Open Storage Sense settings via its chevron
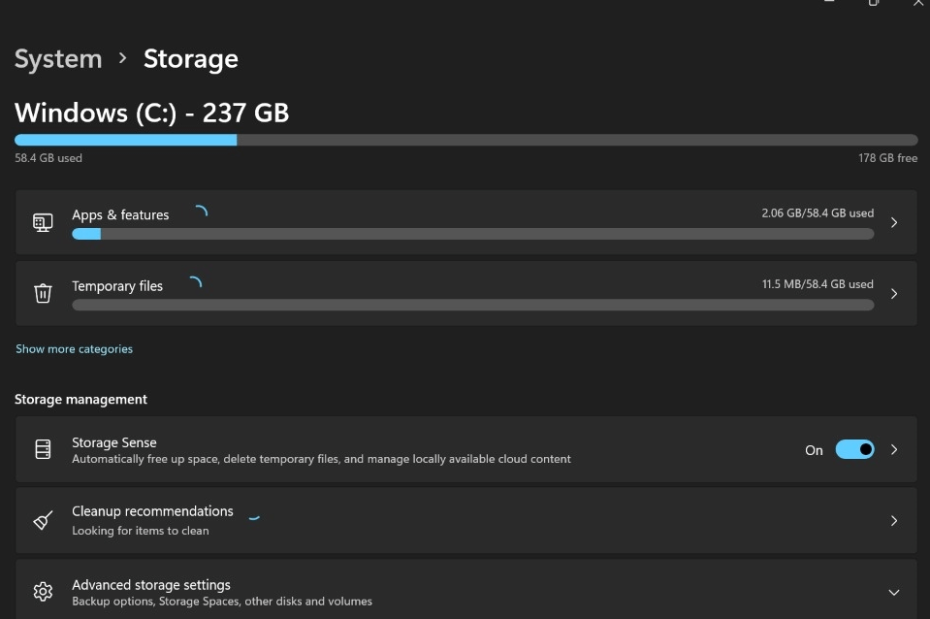Screen dimensions: 930x619 pyautogui.click(x=894, y=449)
